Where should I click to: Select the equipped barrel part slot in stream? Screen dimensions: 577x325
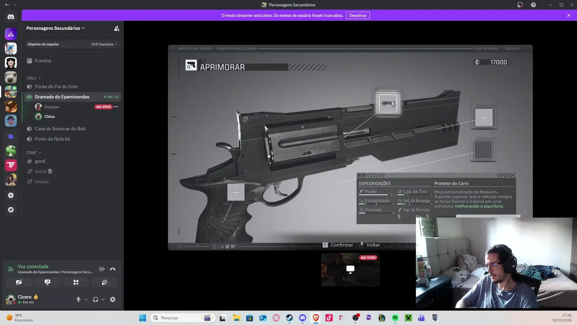pos(388,103)
